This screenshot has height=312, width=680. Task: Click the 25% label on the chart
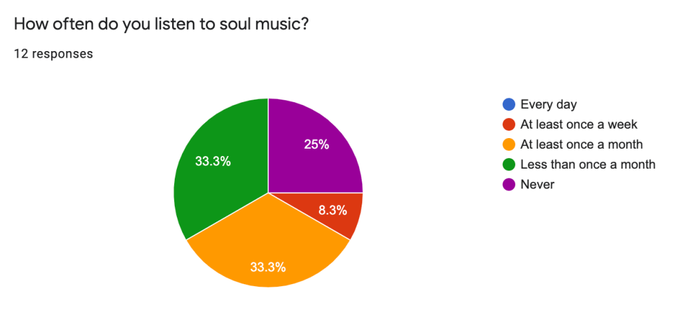point(316,144)
